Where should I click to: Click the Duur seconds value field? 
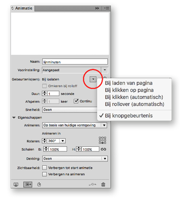point(53,94)
